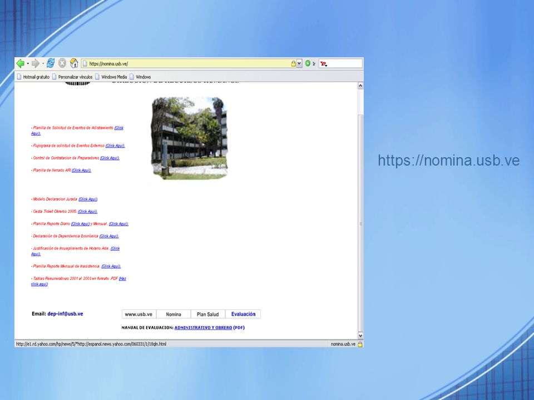Expand the address bar URL dropdown

(299, 63)
